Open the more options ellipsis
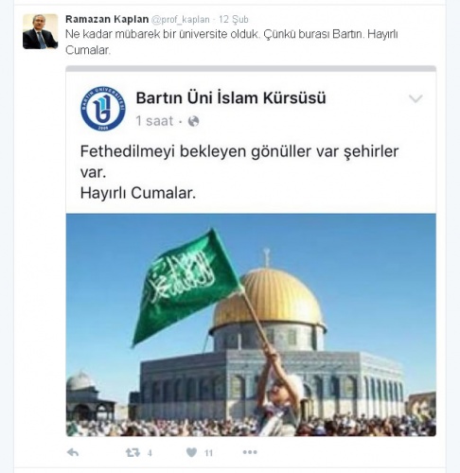Image resolution: width=460 pixels, height=473 pixels. pyautogui.click(x=250, y=452)
